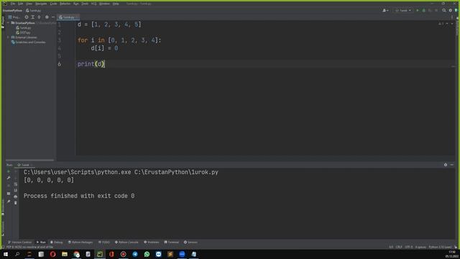Select opened file locate target icon in Project panel
Image resolution: width=460 pixels, height=259 pixels.
point(27,17)
